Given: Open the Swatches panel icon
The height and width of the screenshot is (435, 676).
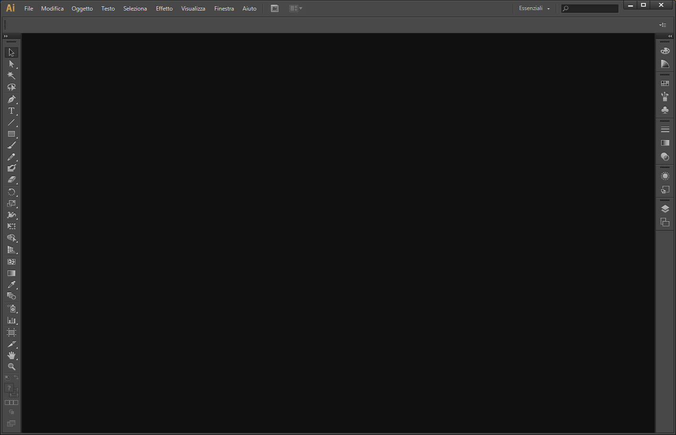Looking at the screenshot, I should 665,83.
